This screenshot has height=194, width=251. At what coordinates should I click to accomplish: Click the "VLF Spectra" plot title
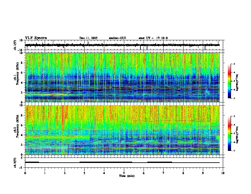[x=36, y=38]
